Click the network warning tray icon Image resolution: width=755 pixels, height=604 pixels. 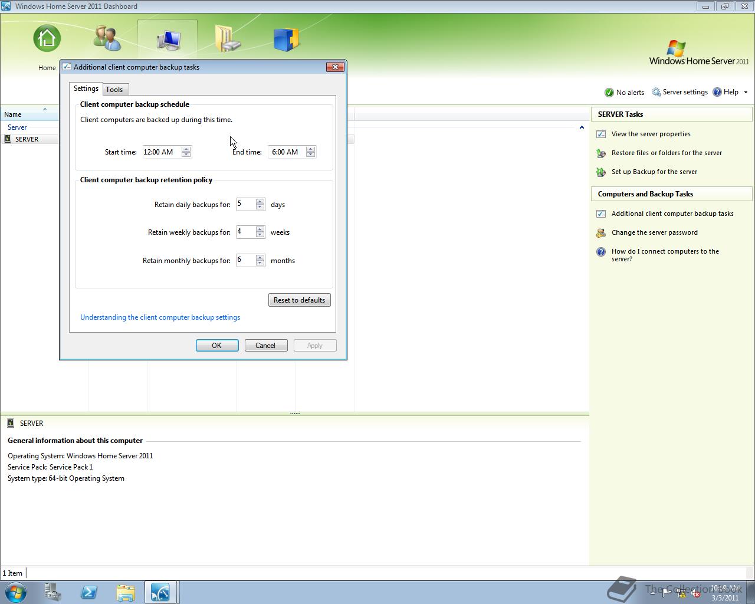[681, 593]
